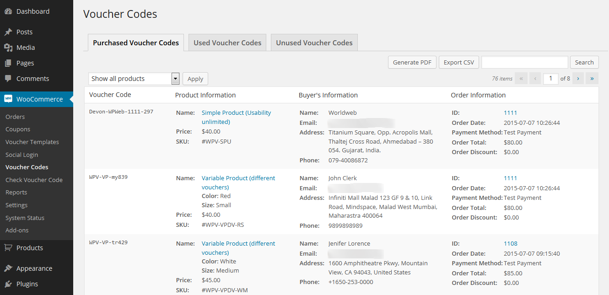
Task: Switch to the Used Voucher Codes tab
Action: (x=227, y=43)
